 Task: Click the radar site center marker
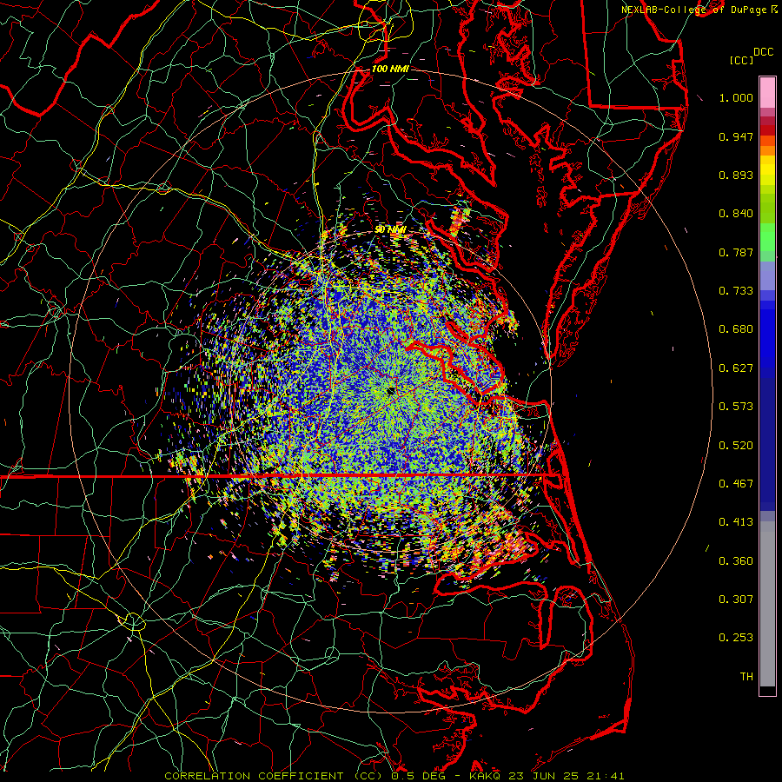(x=390, y=390)
